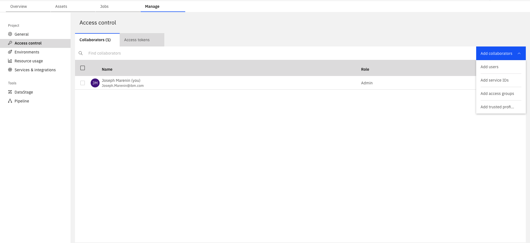The height and width of the screenshot is (243, 530).
Task: Open the Assets tab
Action: click(61, 6)
